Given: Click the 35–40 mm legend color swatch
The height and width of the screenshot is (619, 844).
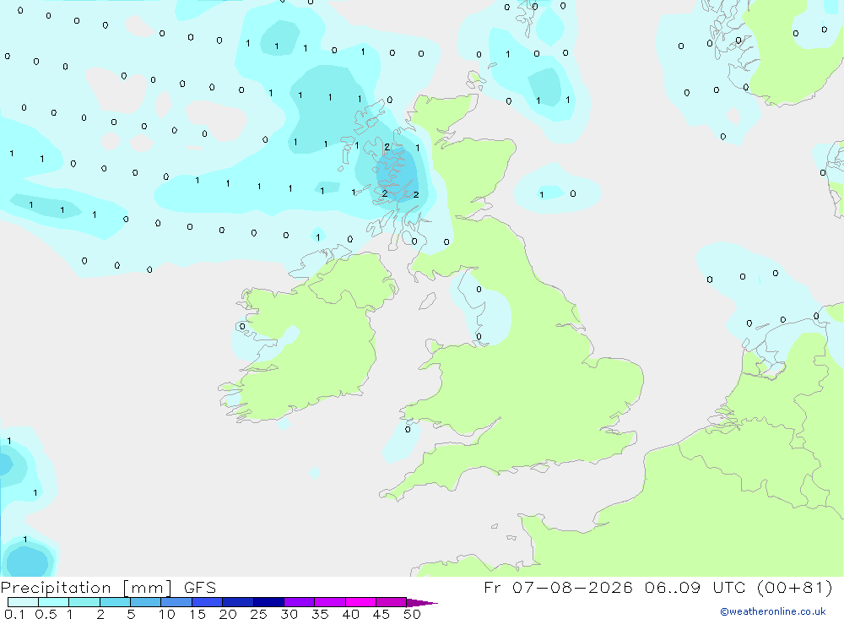Looking at the screenshot, I should [x=329, y=602].
